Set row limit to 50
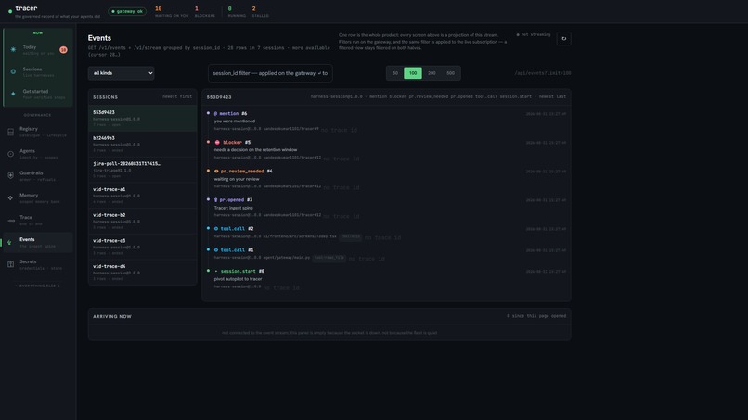Image resolution: width=748 pixels, height=420 pixels. click(395, 73)
